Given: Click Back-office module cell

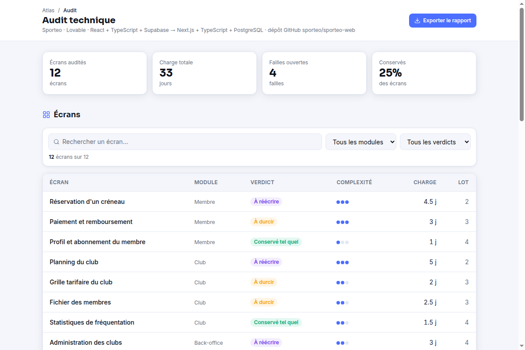Looking at the screenshot, I should [x=209, y=343].
